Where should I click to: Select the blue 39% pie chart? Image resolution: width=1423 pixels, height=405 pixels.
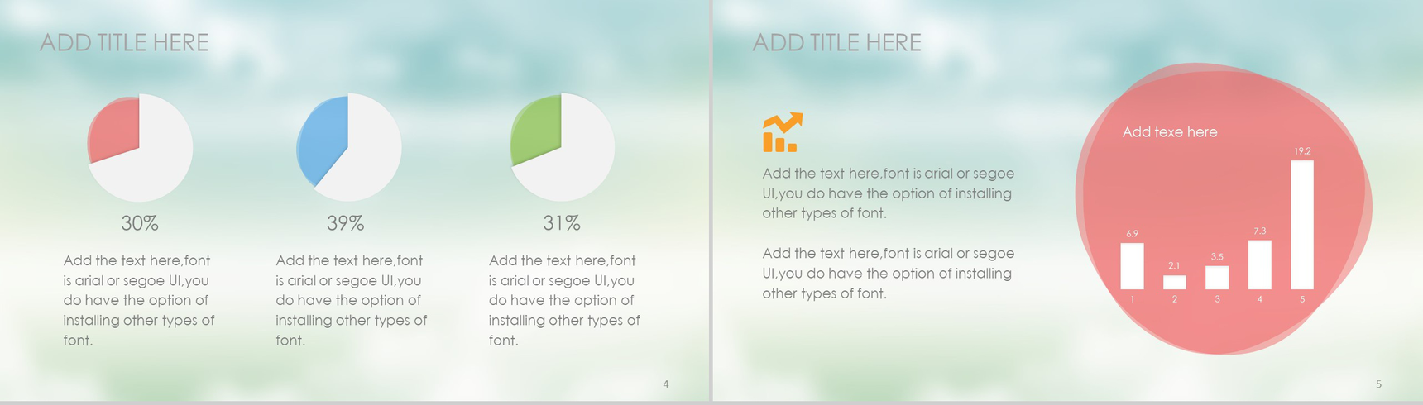pyautogui.click(x=348, y=148)
